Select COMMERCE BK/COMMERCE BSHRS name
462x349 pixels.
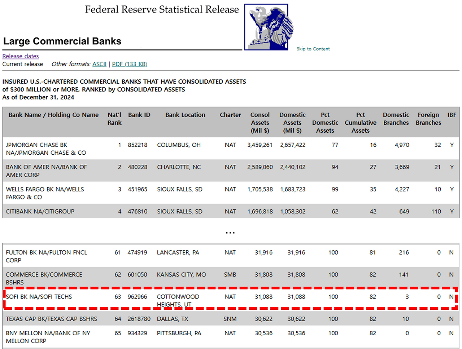tap(44, 278)
